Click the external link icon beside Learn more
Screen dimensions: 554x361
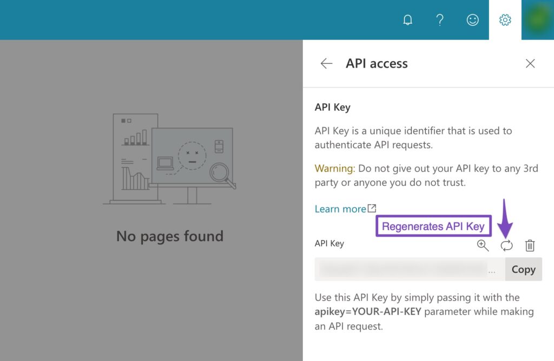372,209
